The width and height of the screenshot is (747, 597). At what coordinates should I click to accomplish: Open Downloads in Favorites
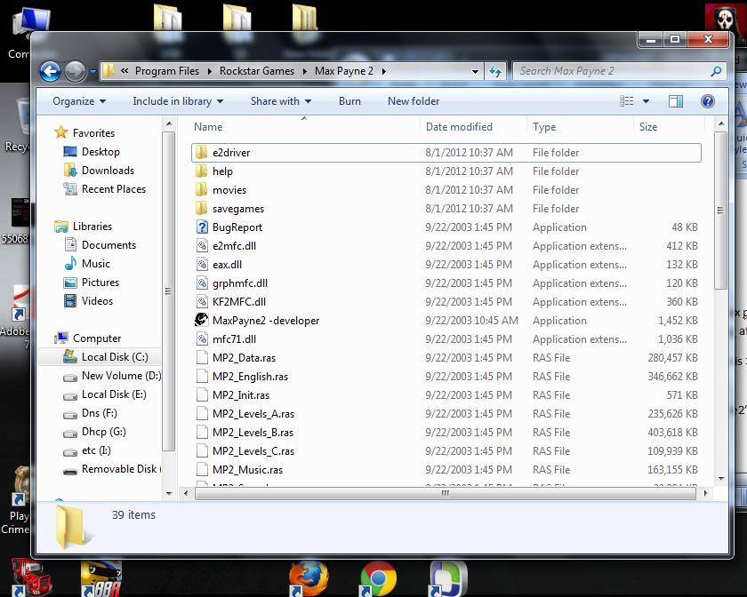[108, 171]
